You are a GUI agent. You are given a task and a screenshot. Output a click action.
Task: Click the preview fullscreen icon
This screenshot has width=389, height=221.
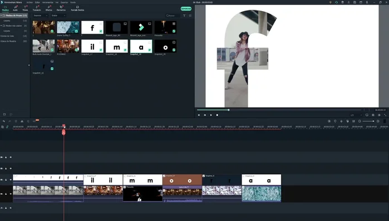pyautogui.click(x=385, y=115)
